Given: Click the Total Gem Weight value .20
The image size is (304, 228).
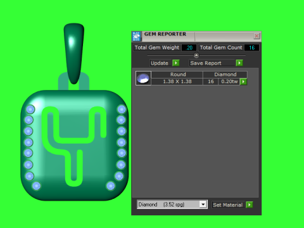Looking at the screenshot, I should click(189, 47).
